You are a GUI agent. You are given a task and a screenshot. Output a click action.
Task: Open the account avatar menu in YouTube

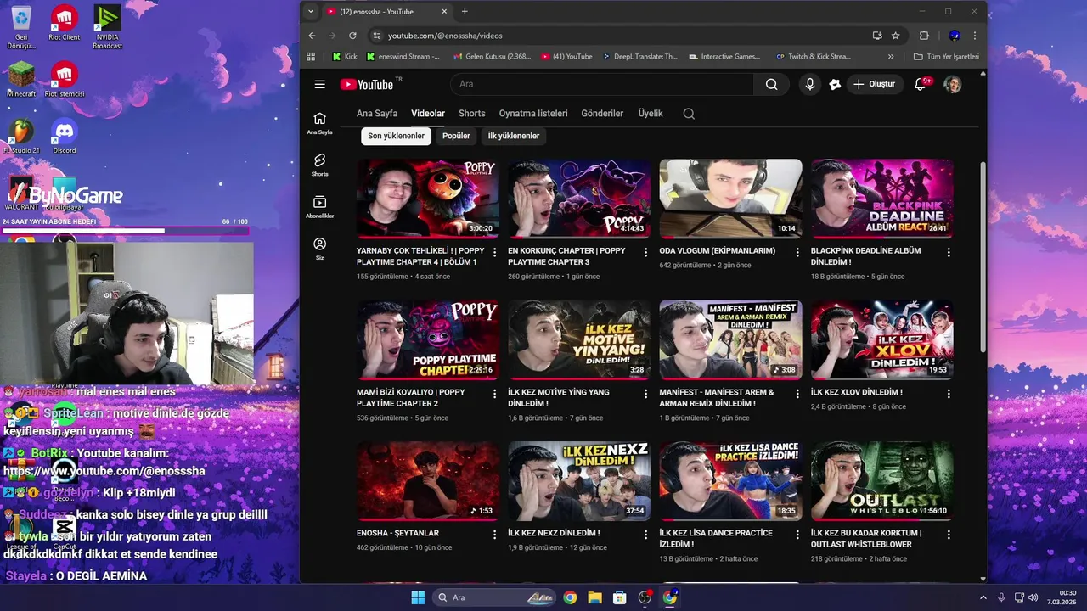pos(953,84)
